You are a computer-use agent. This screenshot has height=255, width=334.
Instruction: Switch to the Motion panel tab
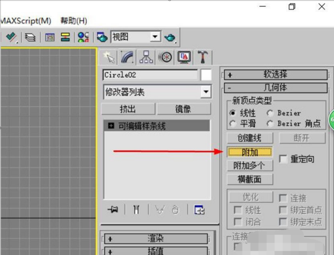coord(165,57)
